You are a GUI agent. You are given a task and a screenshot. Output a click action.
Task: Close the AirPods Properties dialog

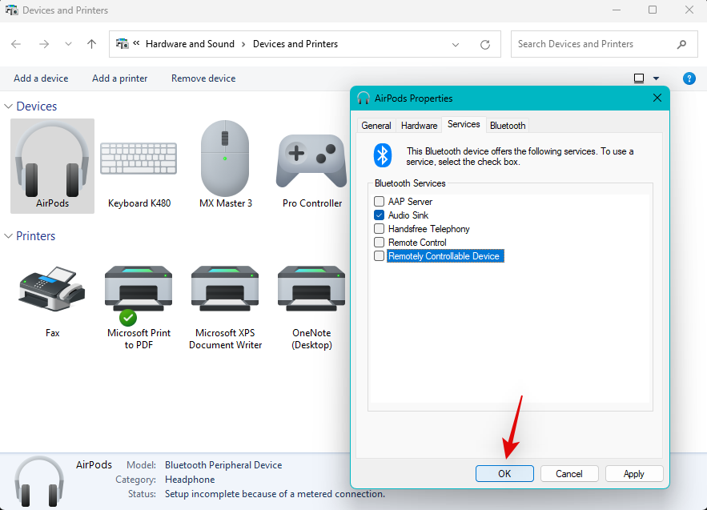point(657,98)
